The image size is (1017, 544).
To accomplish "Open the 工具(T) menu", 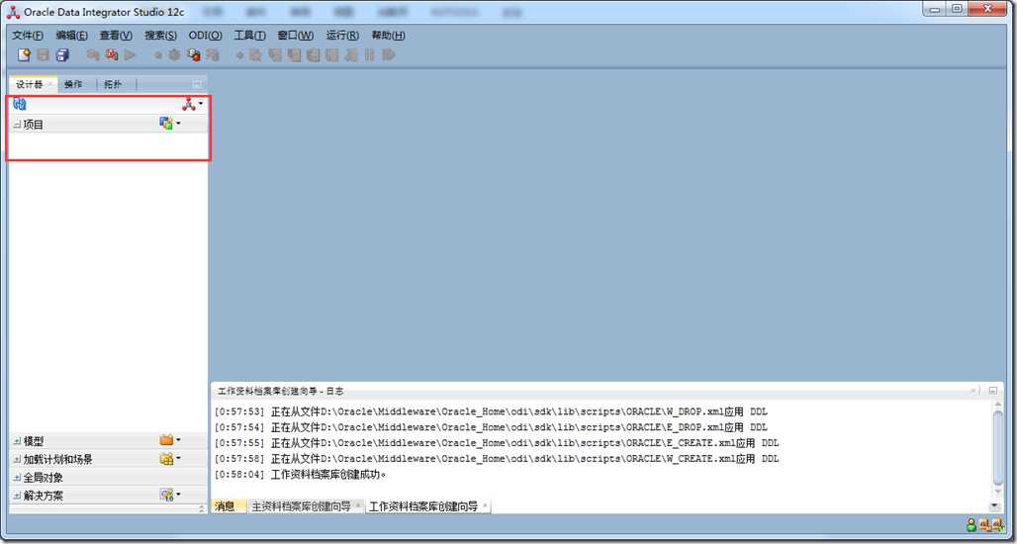I will (x=249, y=36).
